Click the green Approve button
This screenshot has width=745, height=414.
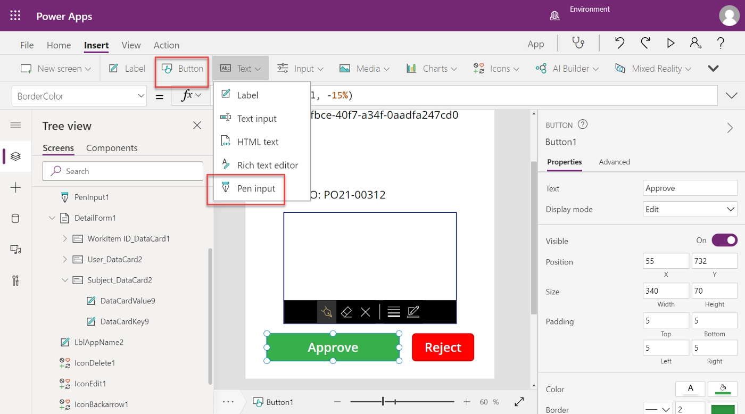tap(333, 347)
